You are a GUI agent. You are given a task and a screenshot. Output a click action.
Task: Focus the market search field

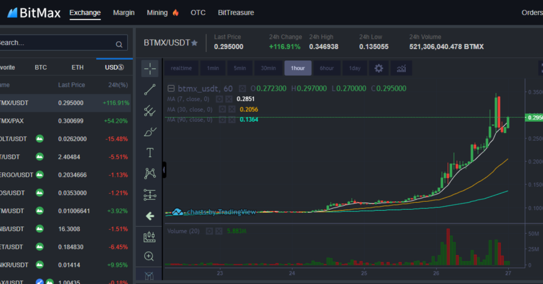63,43
